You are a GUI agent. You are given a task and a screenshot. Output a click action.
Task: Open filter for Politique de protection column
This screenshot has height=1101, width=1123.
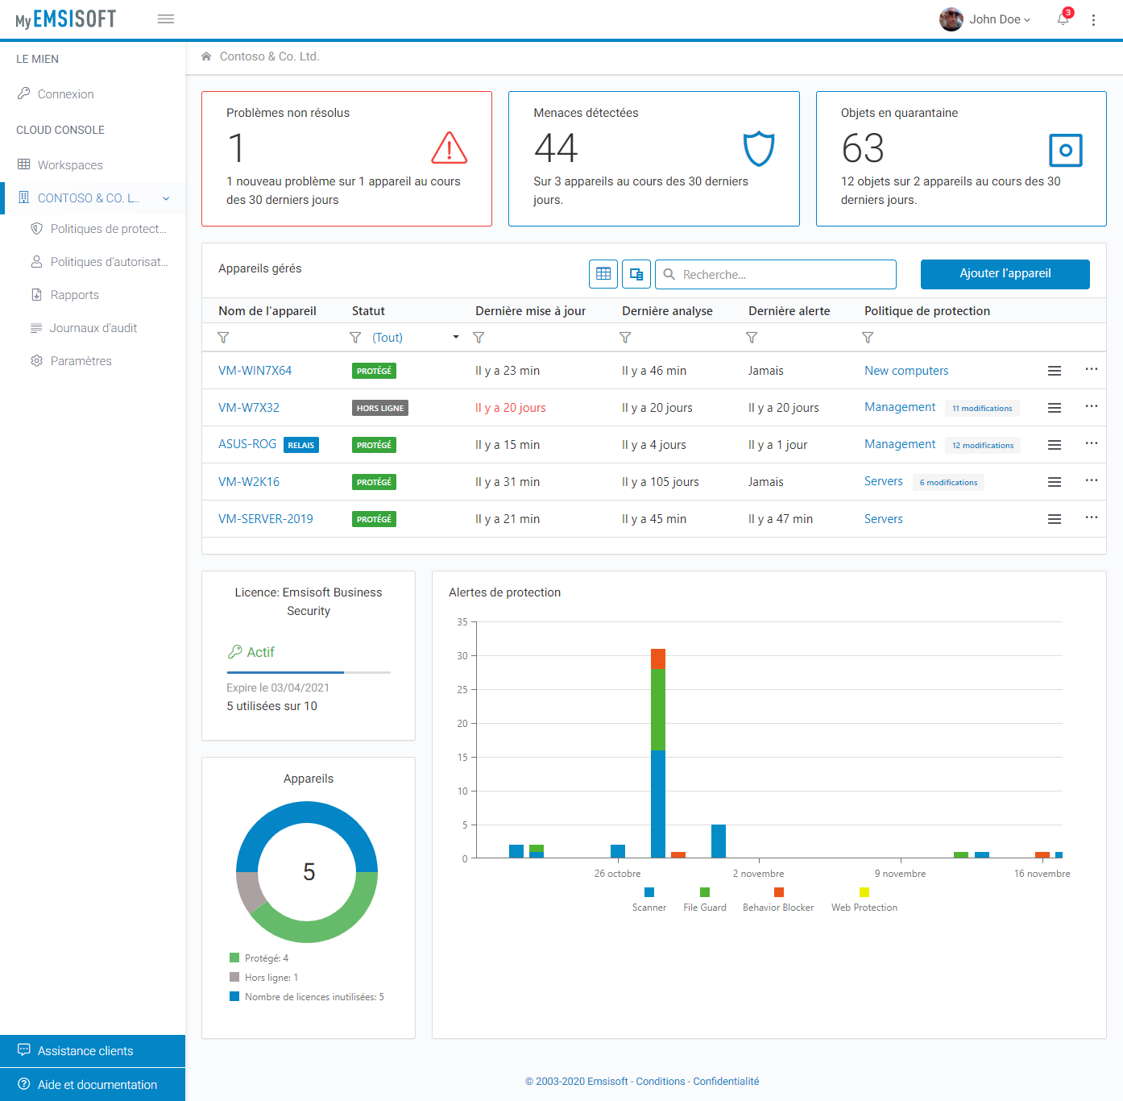868,338
